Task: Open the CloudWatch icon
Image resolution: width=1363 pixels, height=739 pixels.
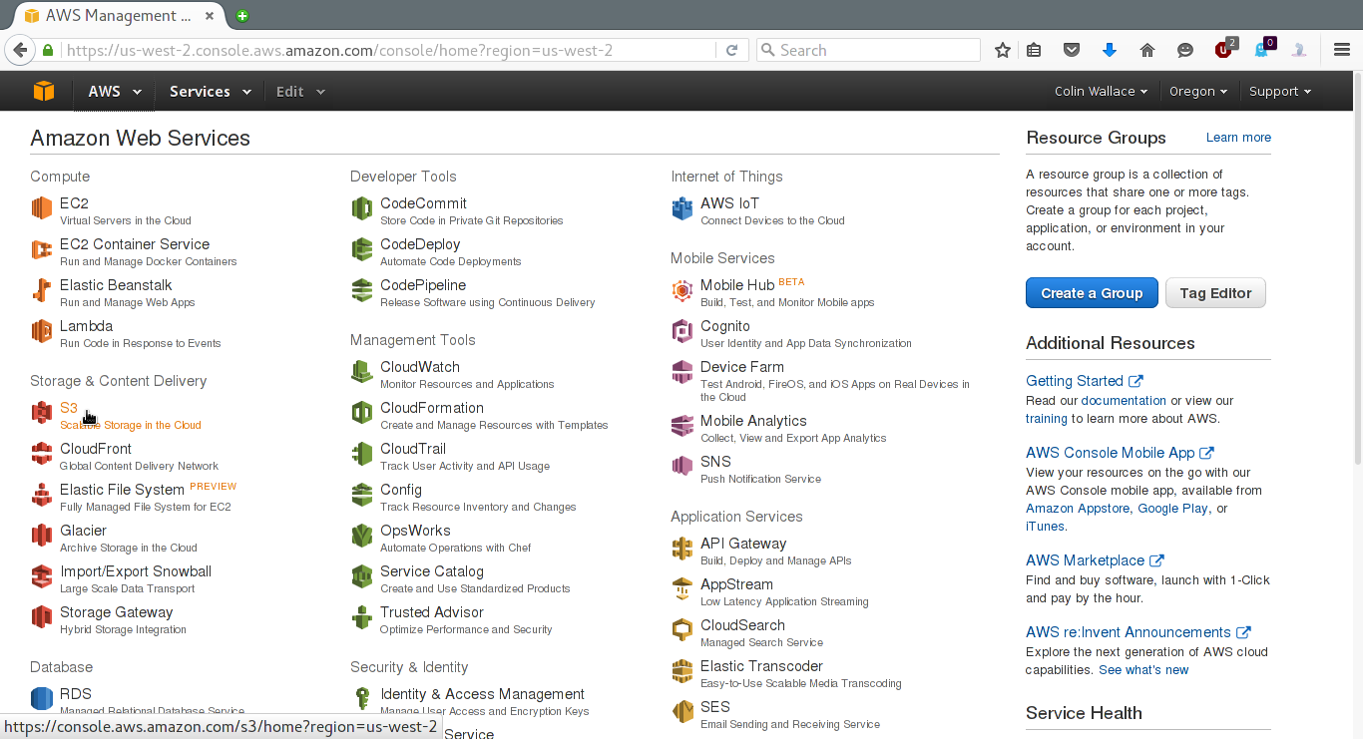Action: point(362,372)
